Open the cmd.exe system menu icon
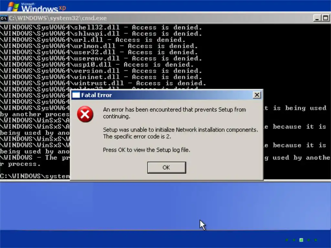The width and height of the screenshot is (331, 248). (x=4, y=18)
